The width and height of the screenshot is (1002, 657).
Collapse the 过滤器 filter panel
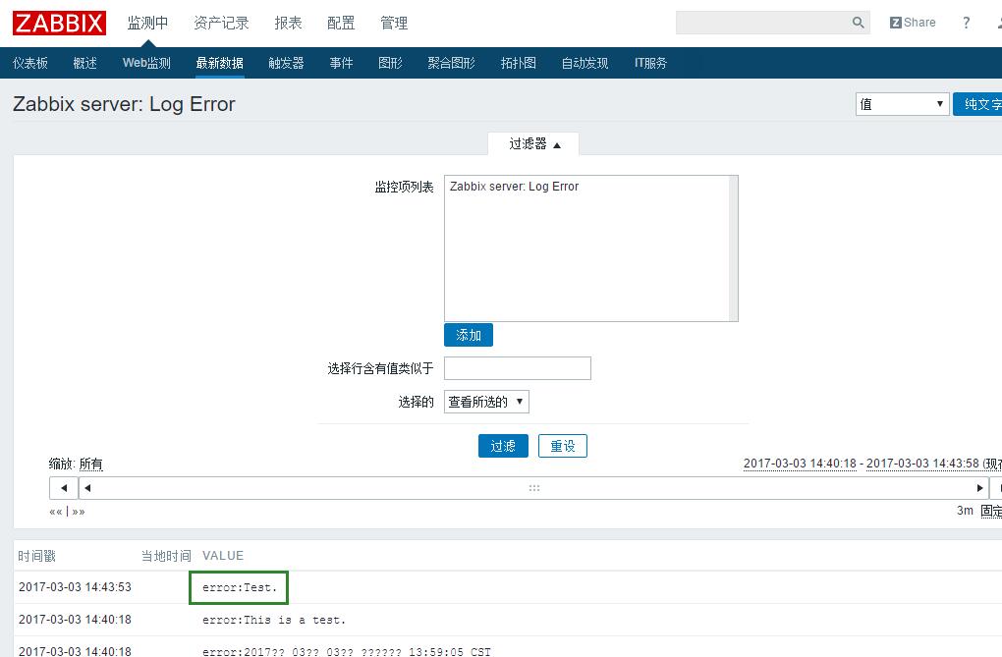pos(533,143)
